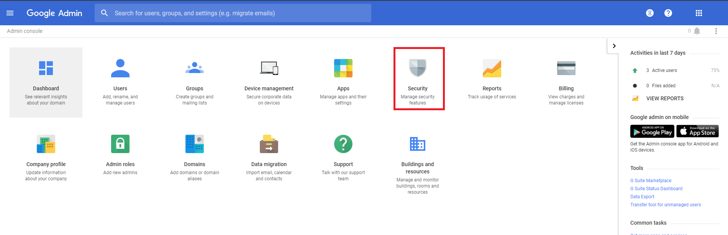Viewport: 728px width, 235px height.
Task: Open the hamburger main menu
Action: point(10,13)
